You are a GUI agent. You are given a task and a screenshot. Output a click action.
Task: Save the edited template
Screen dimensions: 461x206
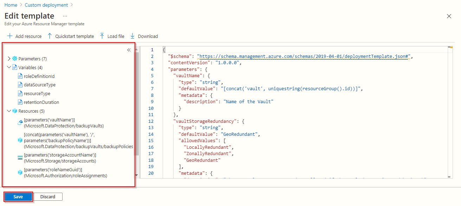click(18, 197)
